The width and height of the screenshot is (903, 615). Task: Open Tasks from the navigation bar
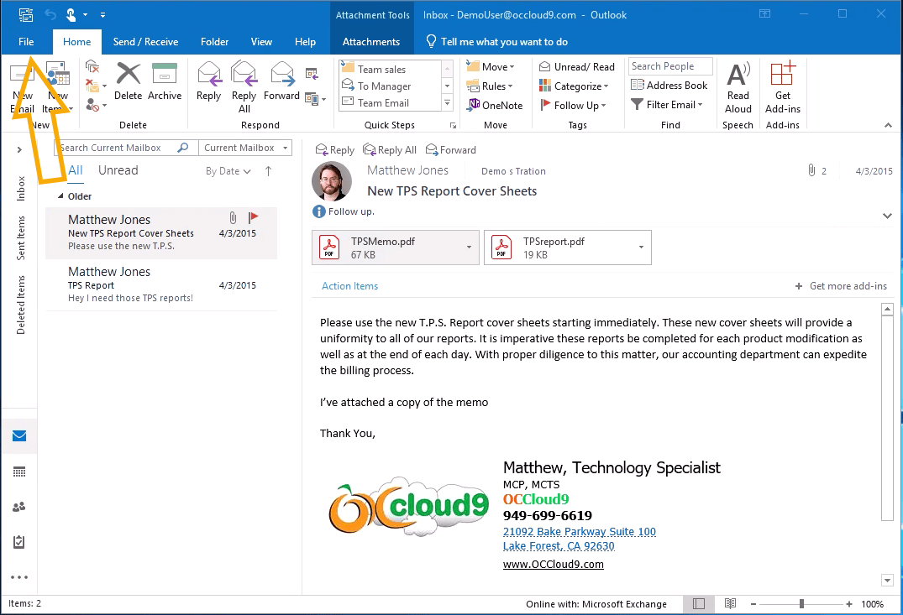19,542
